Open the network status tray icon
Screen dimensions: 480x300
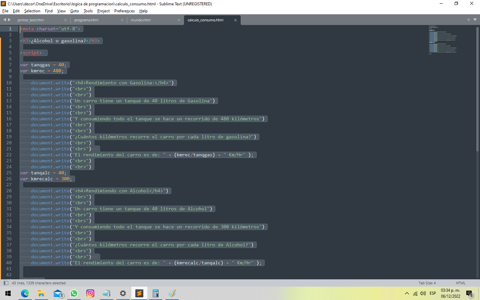(x=415, y=293)
